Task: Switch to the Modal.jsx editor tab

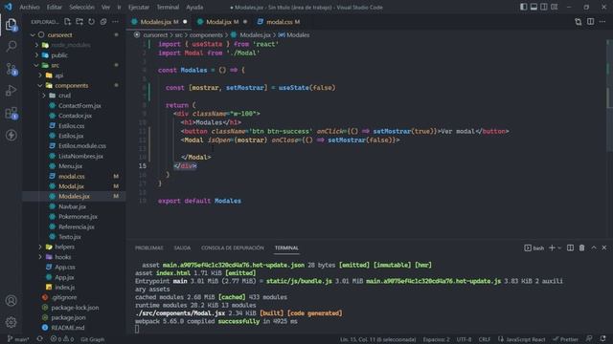Action: coord(221,22)
